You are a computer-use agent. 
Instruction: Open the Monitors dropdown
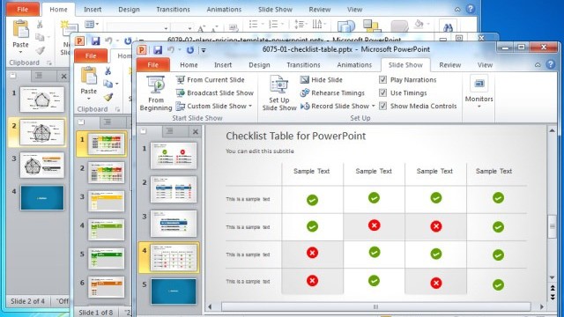point(479,92)
